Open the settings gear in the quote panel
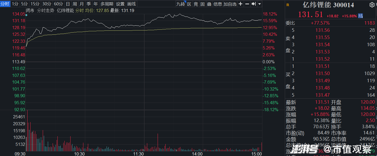Image resolution: width=377 pixels, height=156 pixels. pos(372,5)
